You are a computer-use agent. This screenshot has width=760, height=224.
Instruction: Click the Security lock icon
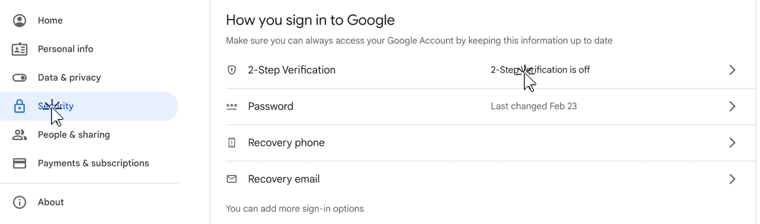click(19, 106)
